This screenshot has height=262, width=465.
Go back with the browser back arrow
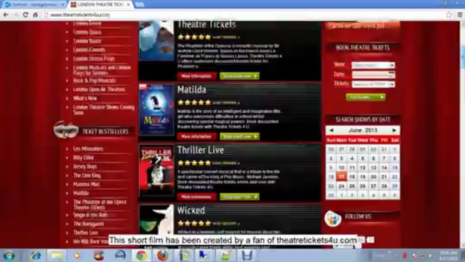[x=5, y=15]
